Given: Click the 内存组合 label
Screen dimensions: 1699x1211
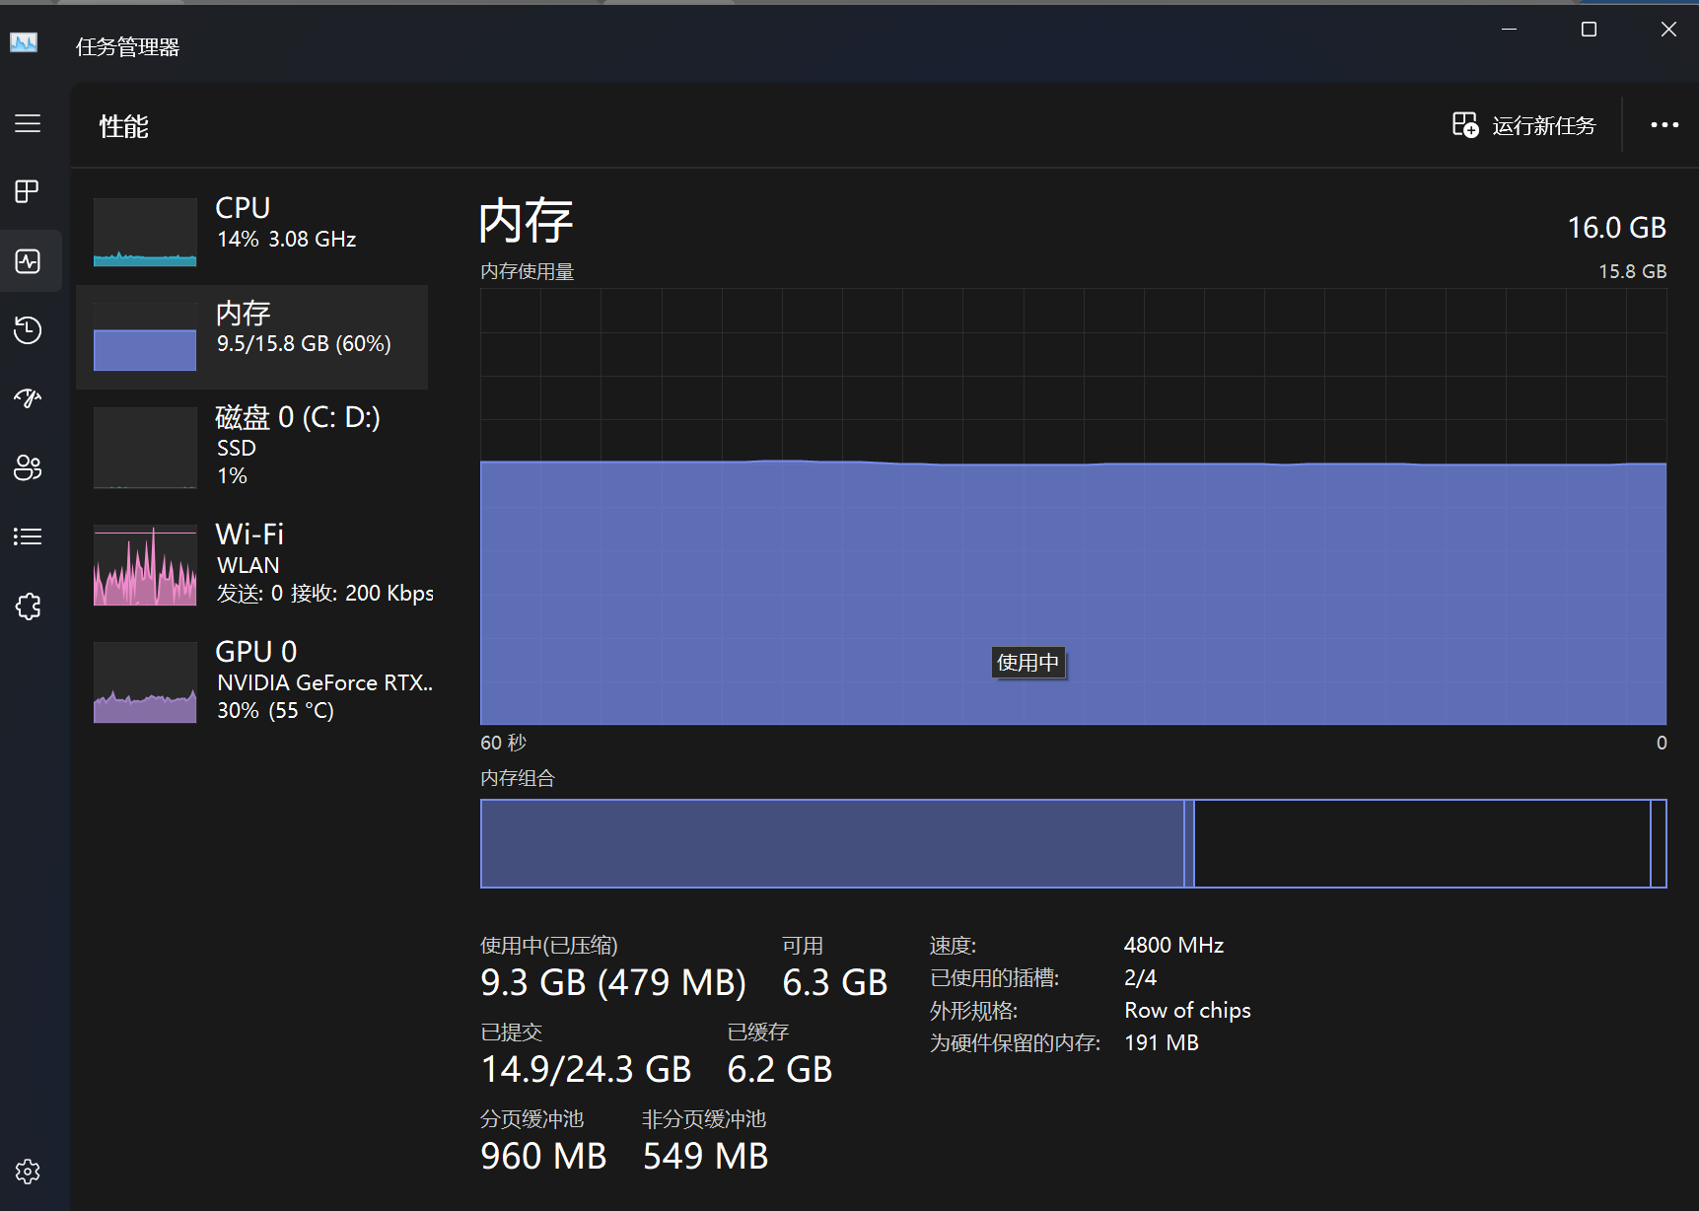Looking at the screenshot, I should (x=518, y=778).
